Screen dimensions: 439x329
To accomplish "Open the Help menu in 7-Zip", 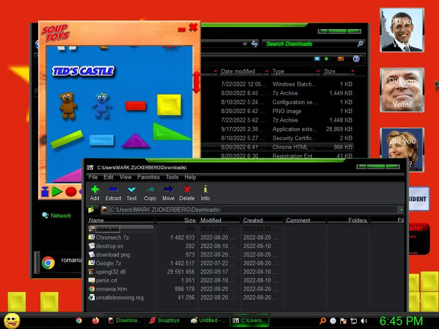I will (190, 177).
